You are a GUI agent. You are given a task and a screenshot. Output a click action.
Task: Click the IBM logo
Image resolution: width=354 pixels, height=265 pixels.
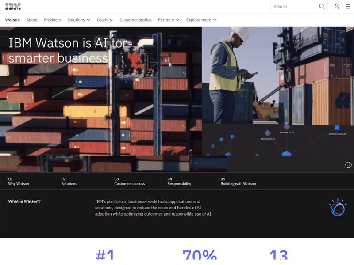pyautogui.click(x=13, y=6)
